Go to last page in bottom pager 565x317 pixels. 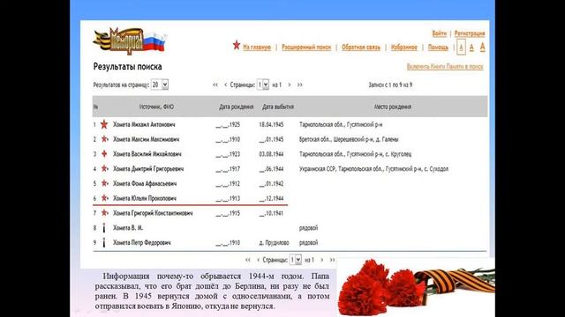332,260
